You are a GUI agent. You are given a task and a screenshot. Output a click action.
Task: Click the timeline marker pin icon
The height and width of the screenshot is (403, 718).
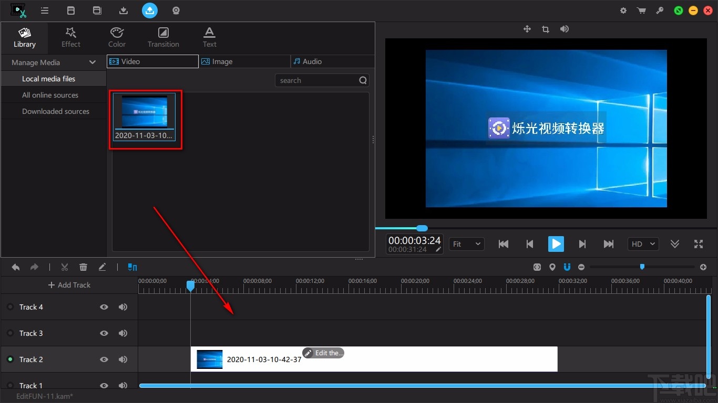tap(552, 267)
